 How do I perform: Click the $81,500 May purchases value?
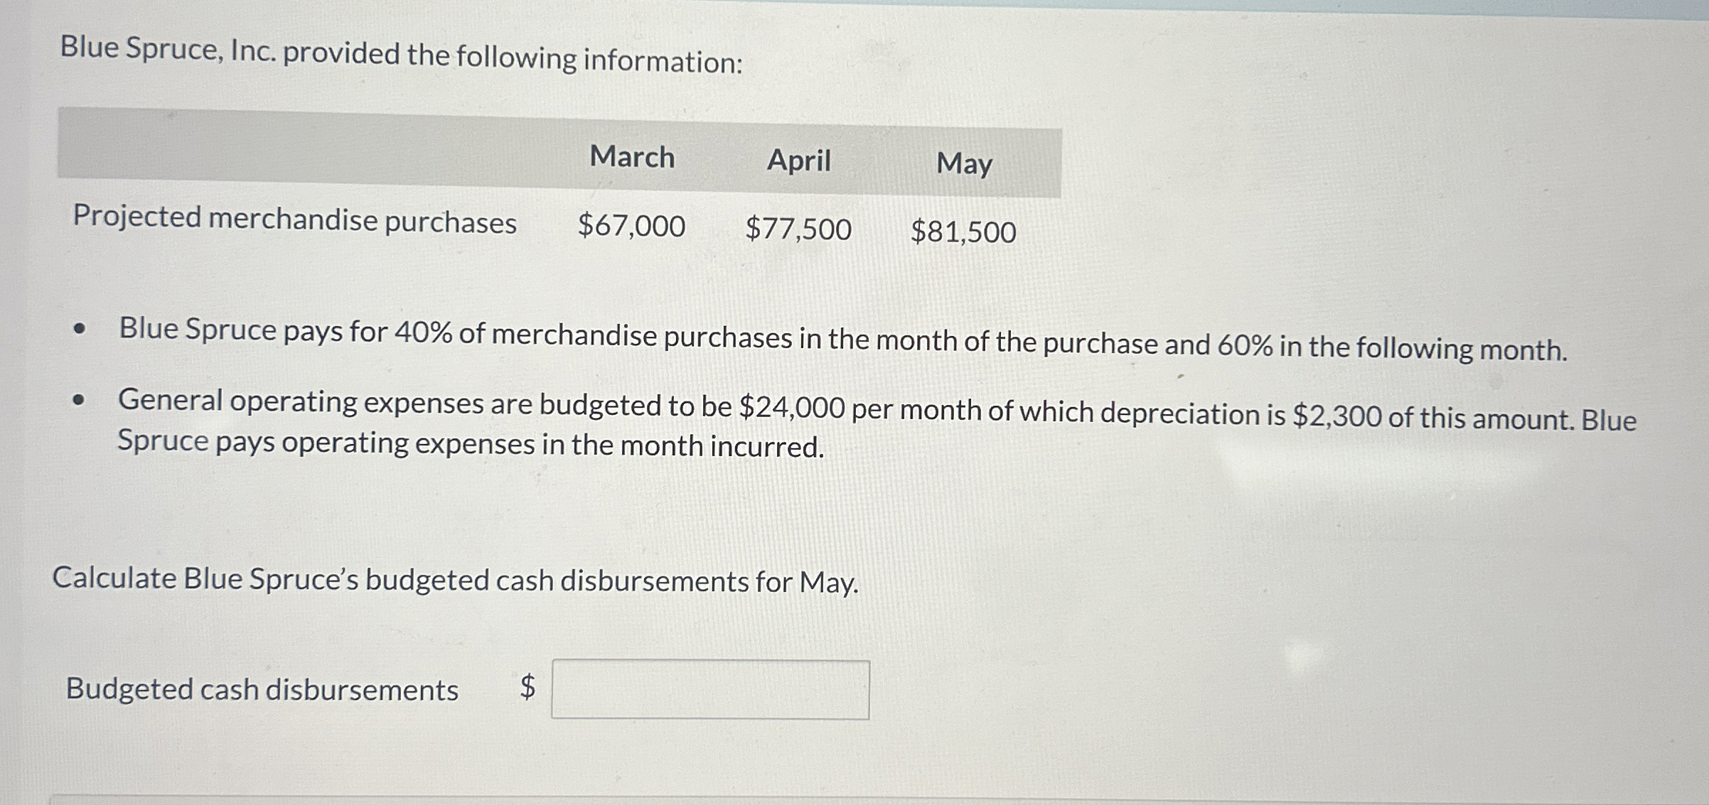point(963,232)
